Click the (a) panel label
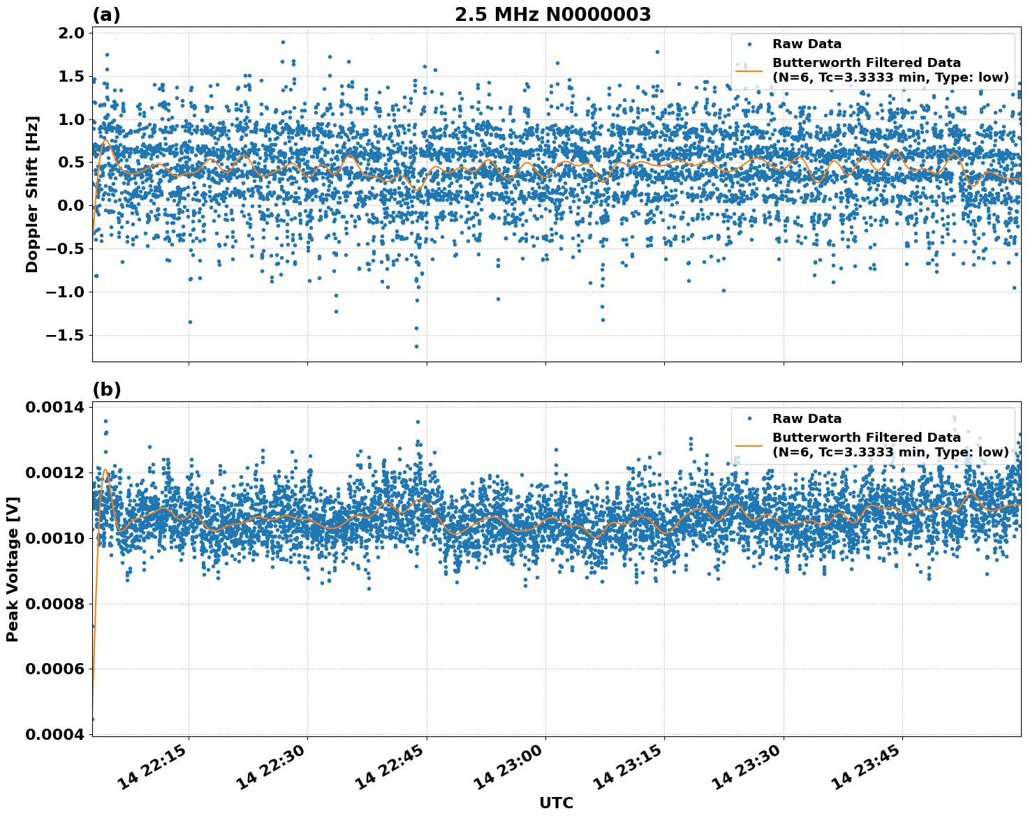Viewport: 1028px width, 818px height. tap(106, 15)
